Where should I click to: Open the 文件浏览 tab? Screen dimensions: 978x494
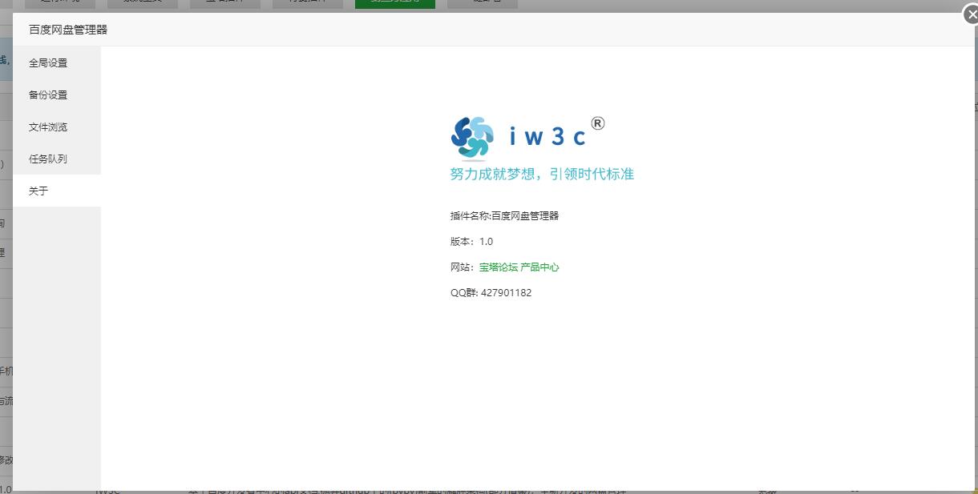57,127
